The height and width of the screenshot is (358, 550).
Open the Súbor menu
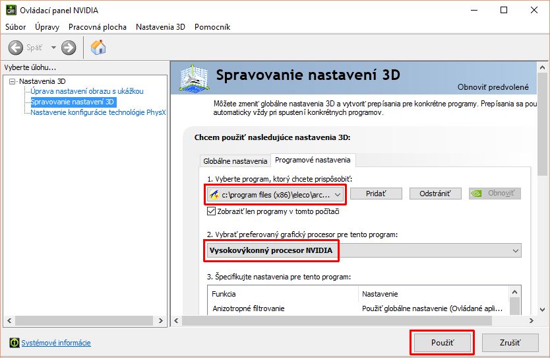point(15,27)
